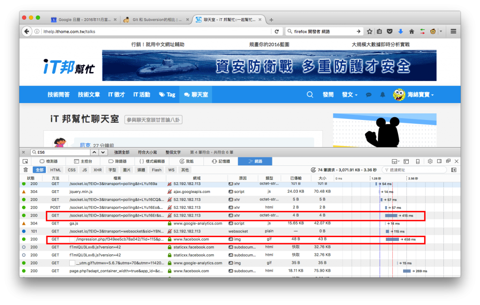Filter network requests by WS
The height and width of the screenshot is (305, 480).
(x=171, y=170)
